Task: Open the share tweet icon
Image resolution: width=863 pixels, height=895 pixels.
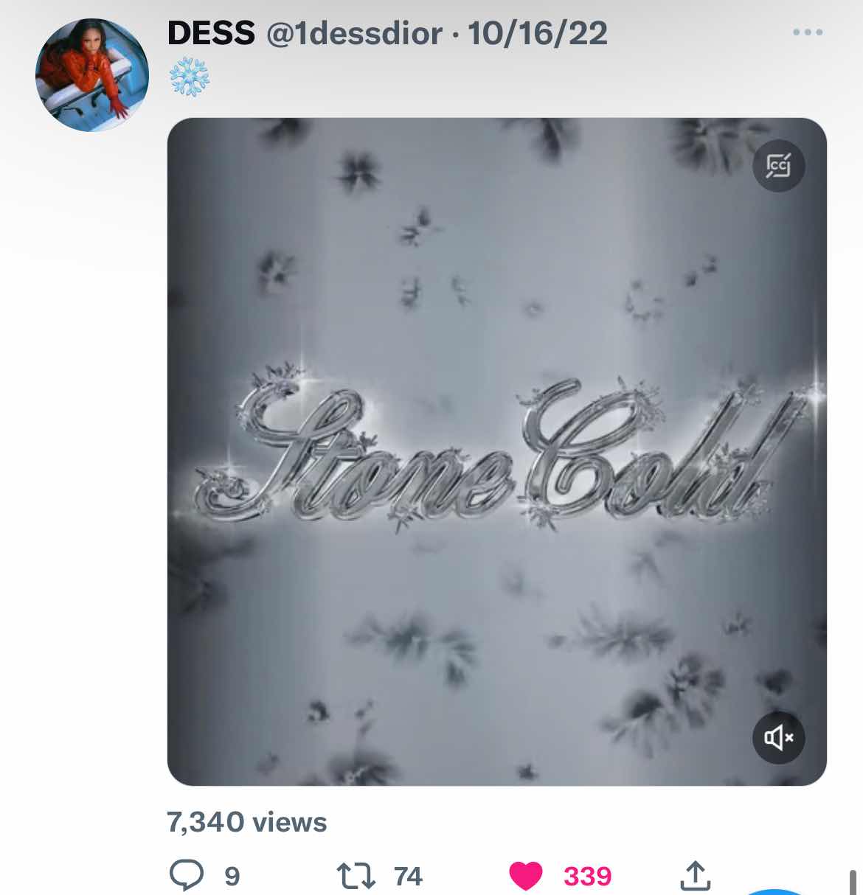Action: pos(694,875)
